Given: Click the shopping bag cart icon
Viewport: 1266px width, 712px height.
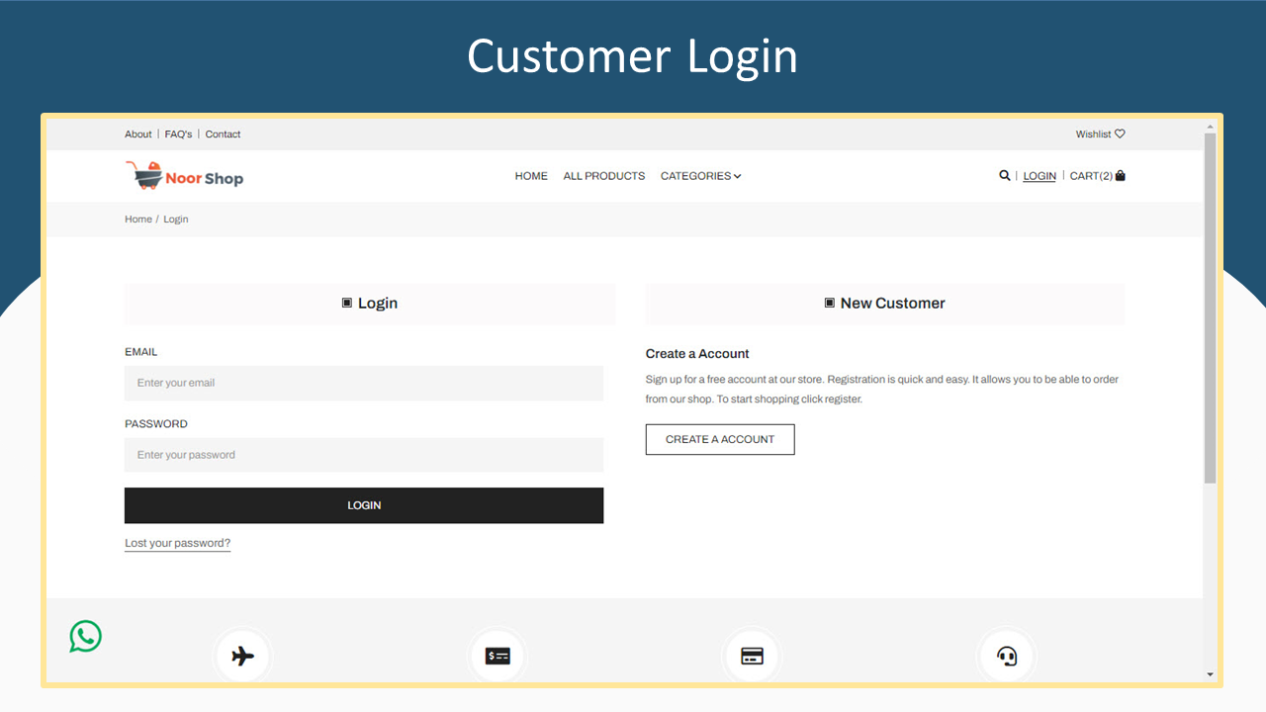Looking at the screenshot, I should coord(1121,176).
